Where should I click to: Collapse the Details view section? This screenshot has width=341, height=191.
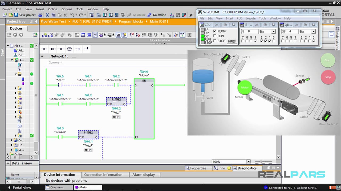point(8,163)
